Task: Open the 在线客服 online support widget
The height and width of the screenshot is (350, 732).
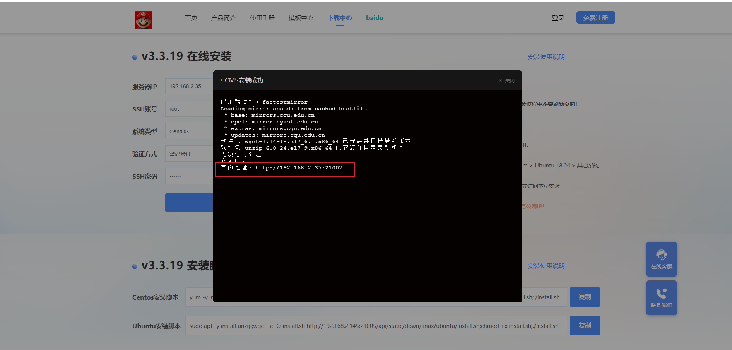Action: pos(661,259)
